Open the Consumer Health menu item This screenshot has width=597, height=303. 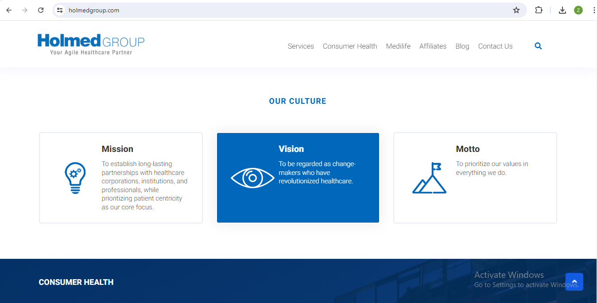[x=350, y=46]
